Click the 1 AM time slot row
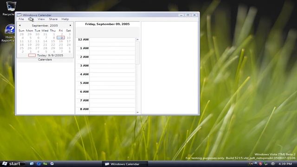This screenshot has height=167, width=297. tap(112, 51)
